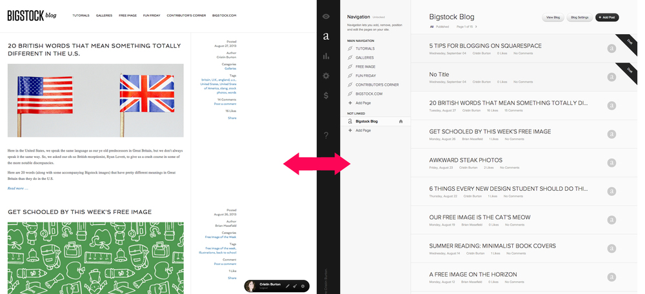
Task: Click the link icon beside GALLERIES
Action: point(350,57)
